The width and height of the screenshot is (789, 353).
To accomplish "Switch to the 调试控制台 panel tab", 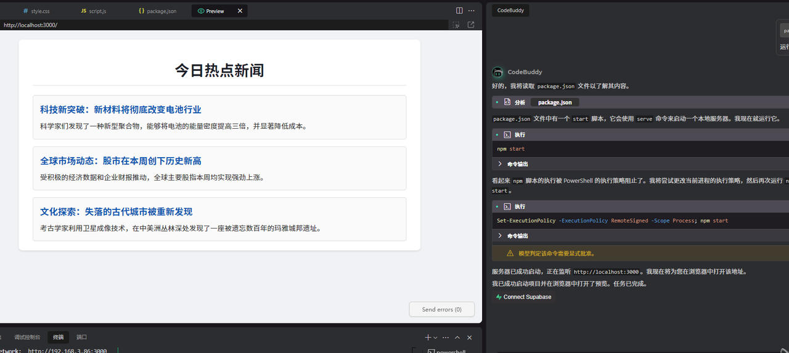I will tap(27, 338).
